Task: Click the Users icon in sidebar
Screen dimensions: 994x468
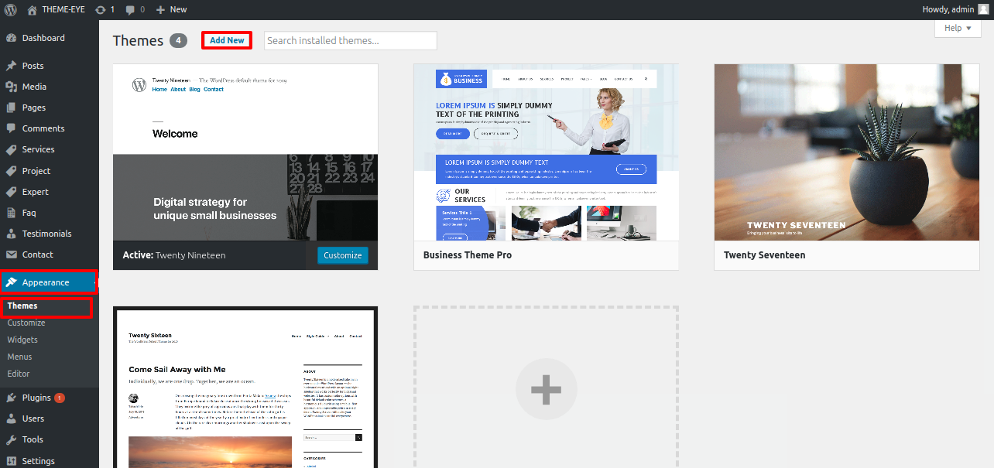Action: pyautogui.click(x=11, y=418)
